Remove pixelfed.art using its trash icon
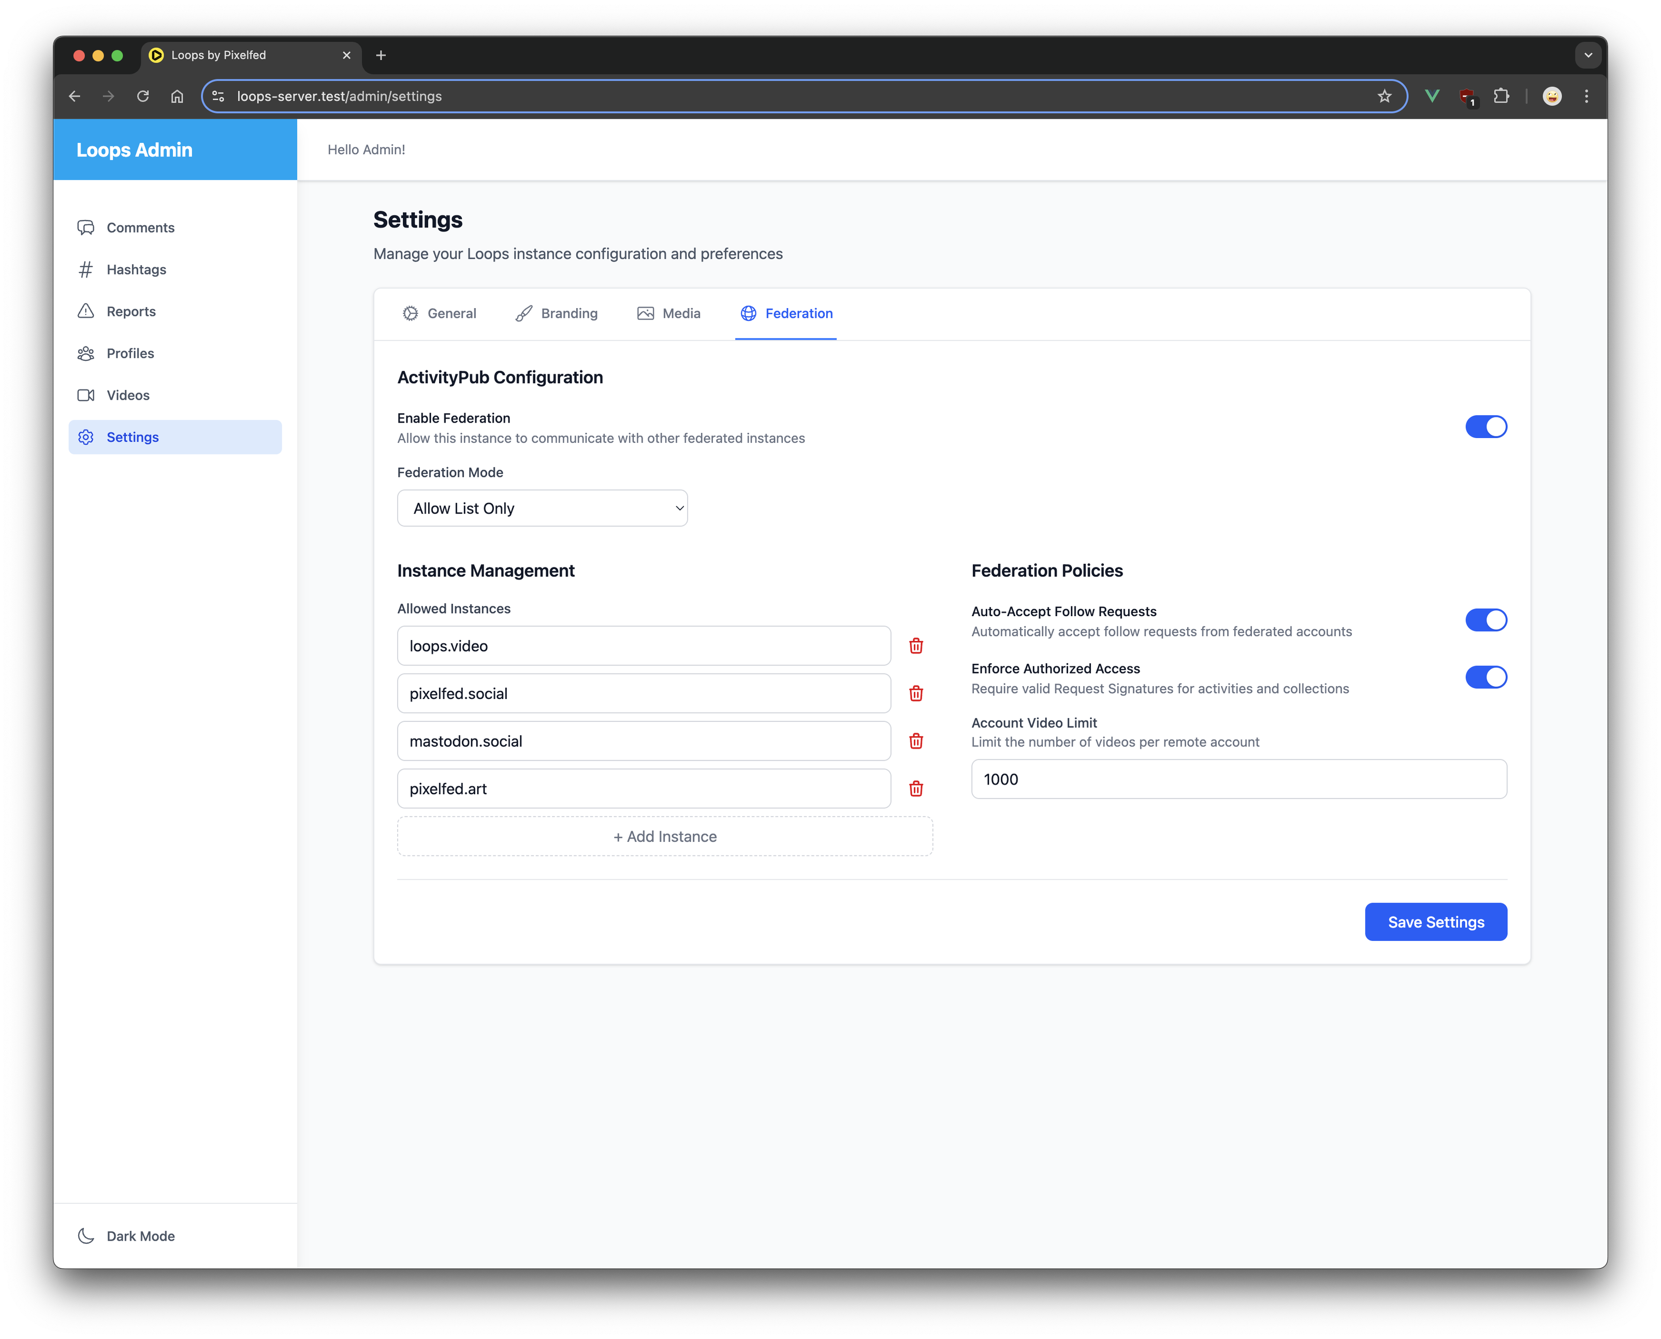The width and height of the screenshot is (1661, 1339). click(x=915, y=788)
